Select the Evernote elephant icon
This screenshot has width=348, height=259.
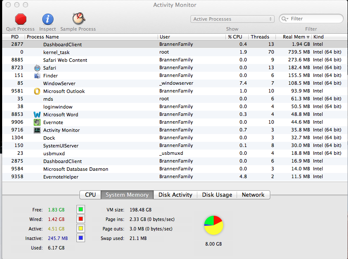click(37, 122)
